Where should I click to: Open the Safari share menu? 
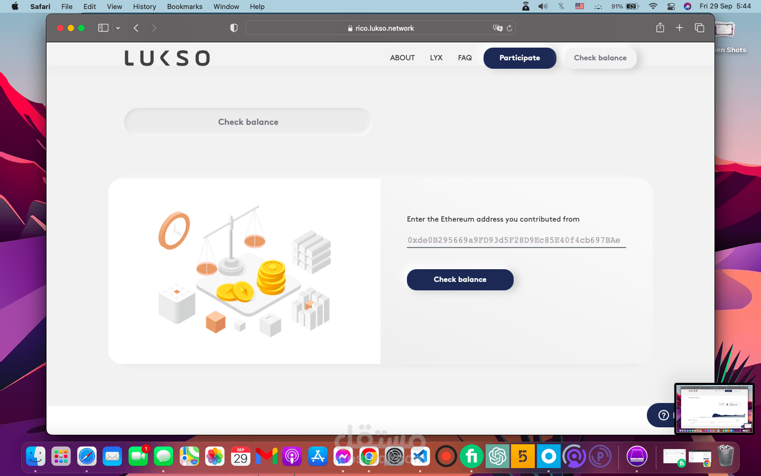tap(660, 28)
